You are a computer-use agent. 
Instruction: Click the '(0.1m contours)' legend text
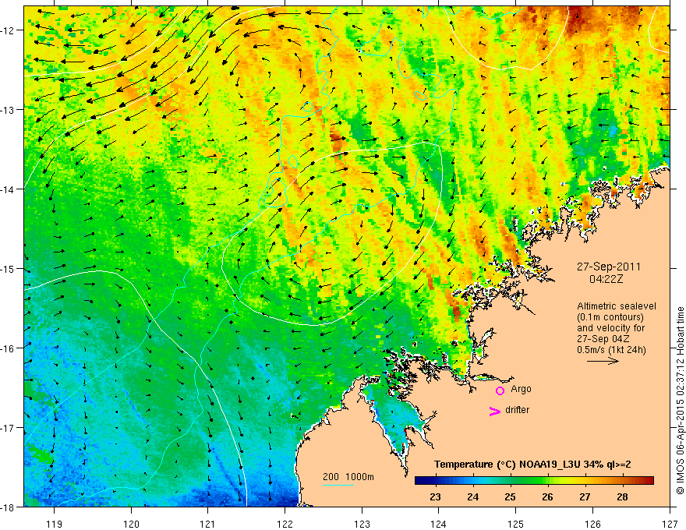pyautogui.click(x=610, y=317)
